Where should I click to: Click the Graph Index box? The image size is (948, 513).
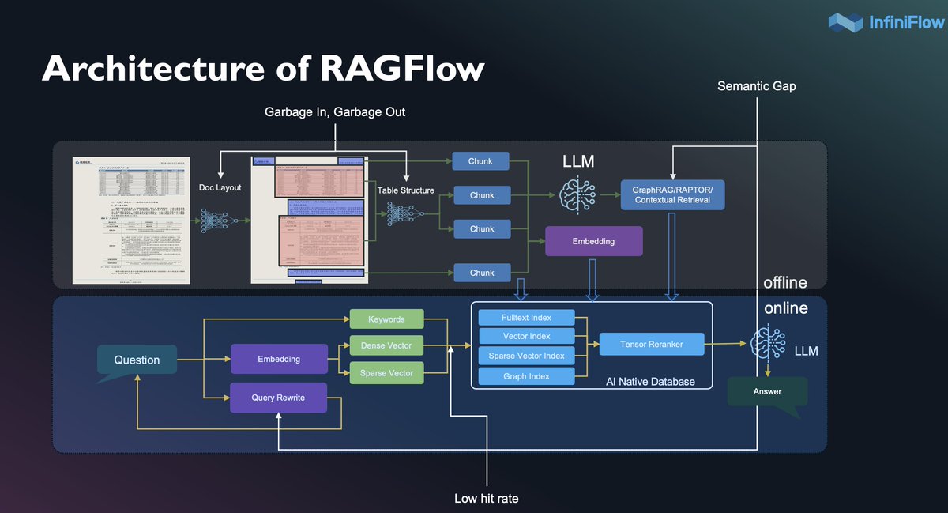526,376
